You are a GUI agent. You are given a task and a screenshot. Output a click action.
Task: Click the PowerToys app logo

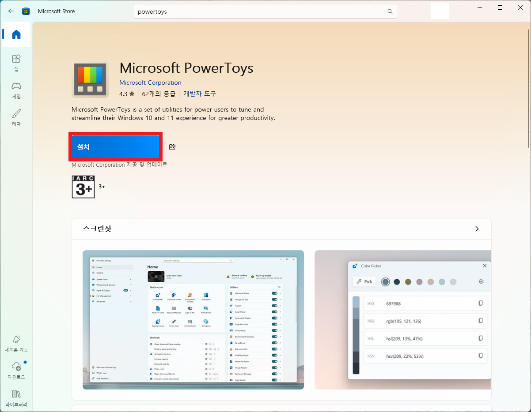[x=90, y=79]
